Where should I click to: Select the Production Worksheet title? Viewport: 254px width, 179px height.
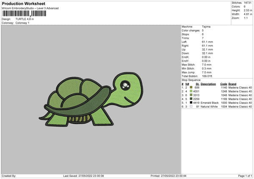point(24,3)
